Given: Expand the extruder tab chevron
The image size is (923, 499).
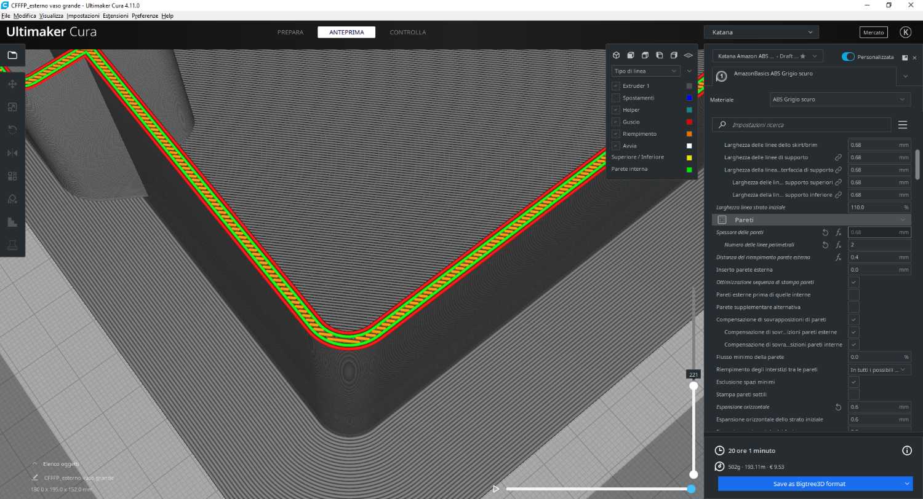Looking at the screenshot, I should pos(906,76).
